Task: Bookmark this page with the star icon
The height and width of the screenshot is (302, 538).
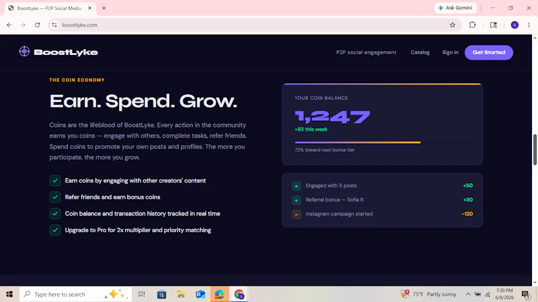Action: pos(453,25)
